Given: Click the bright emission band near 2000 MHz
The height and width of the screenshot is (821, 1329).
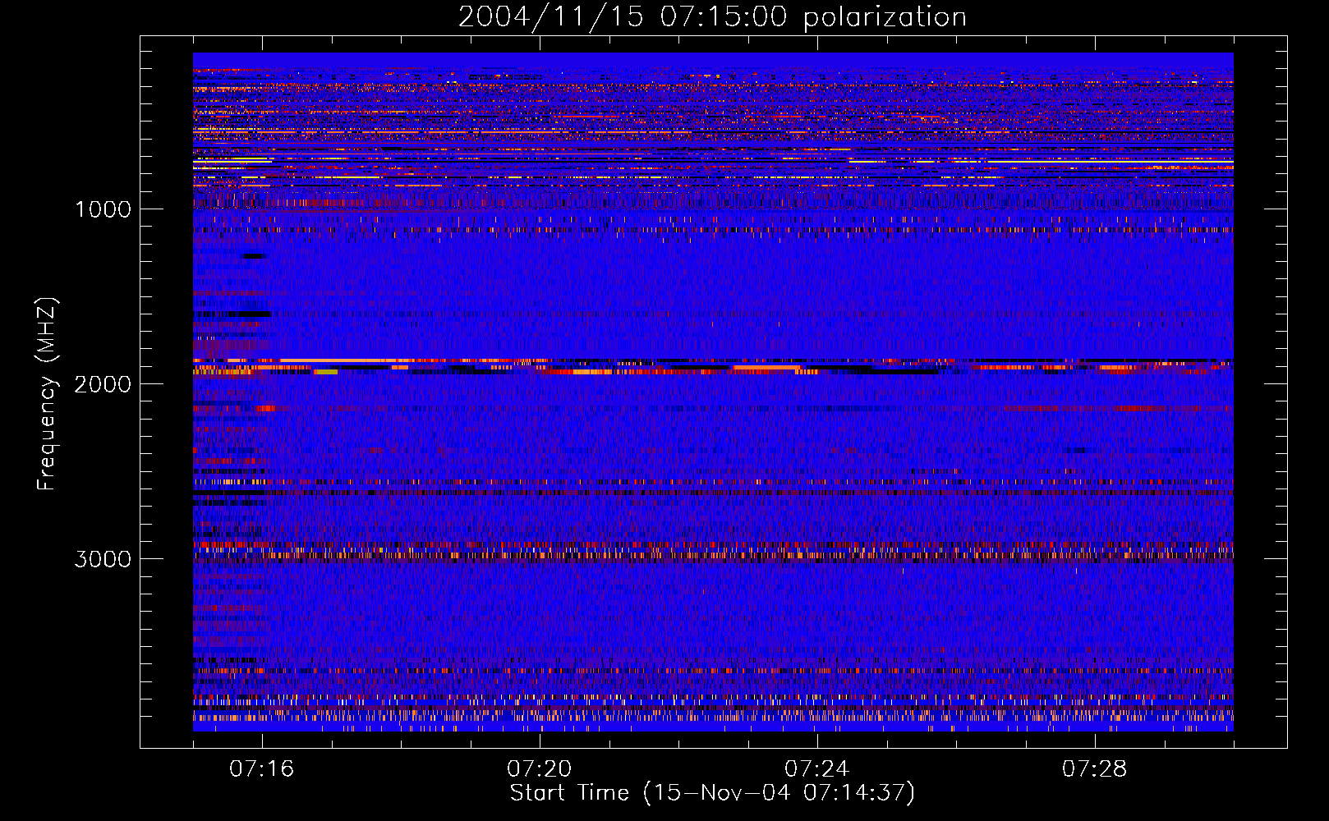Looking at the screenshot, I should point(713,366).
